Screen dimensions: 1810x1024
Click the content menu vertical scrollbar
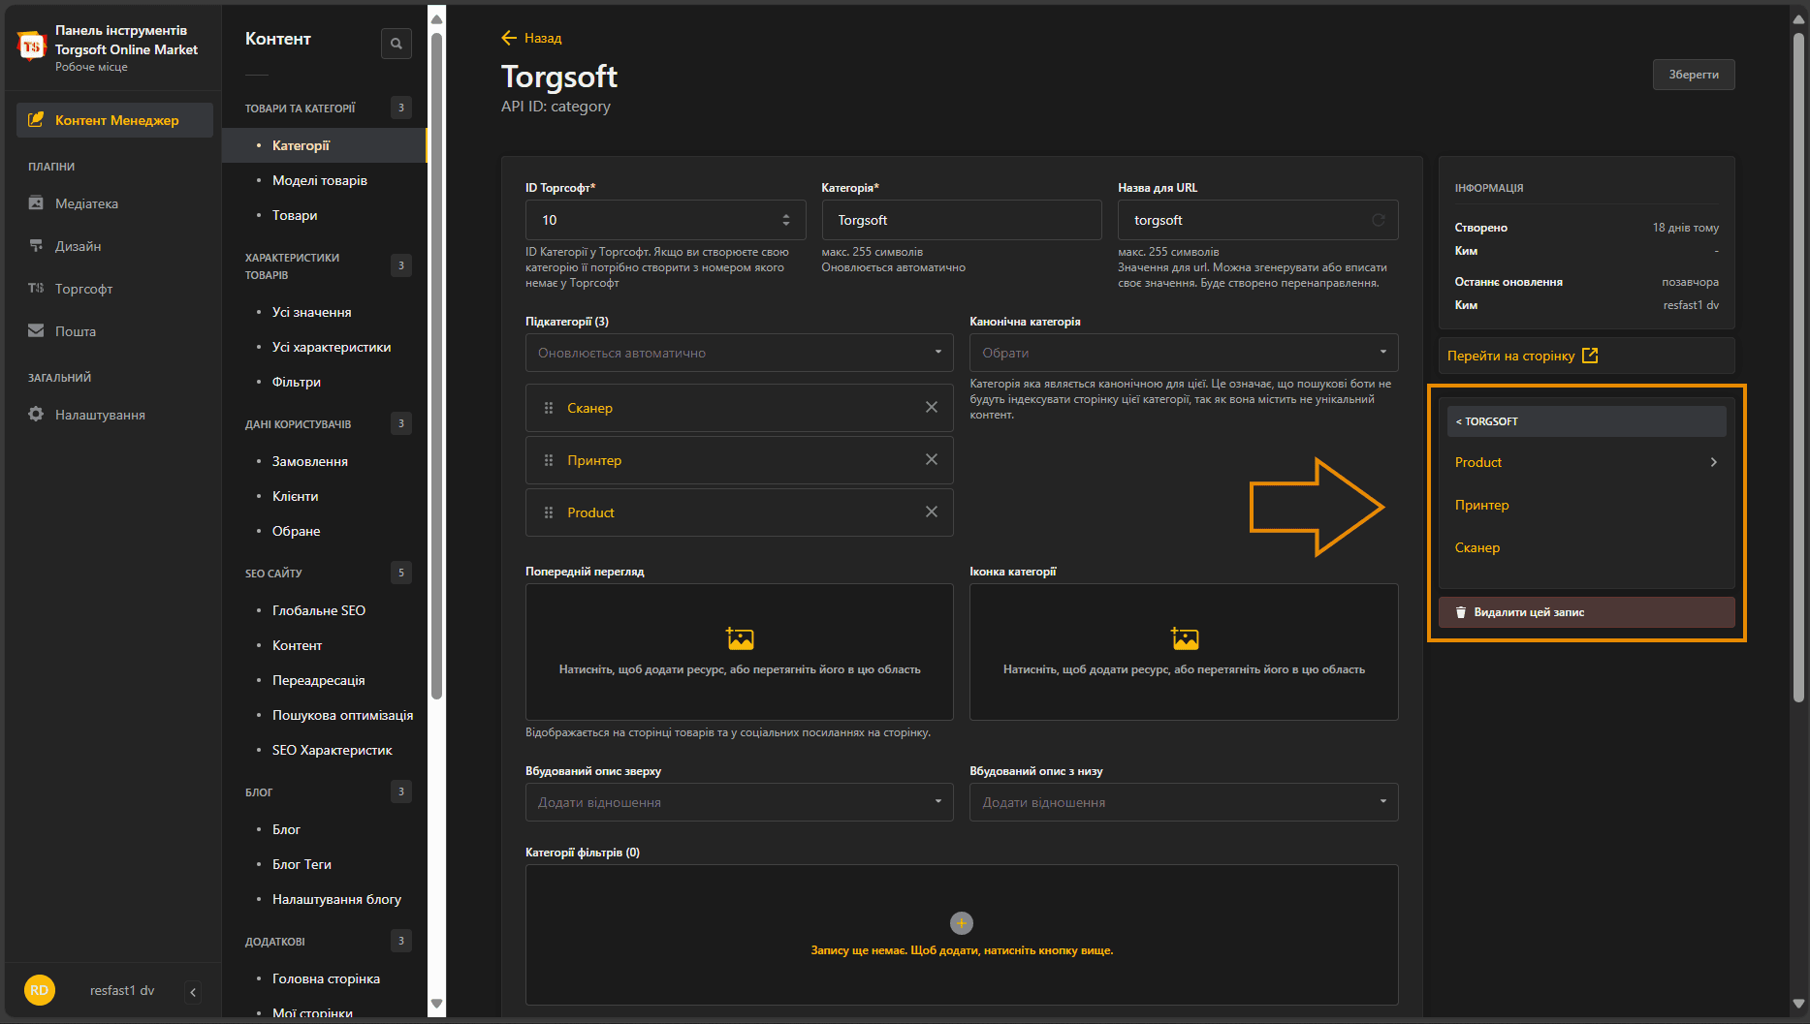(x=436, y=368)
